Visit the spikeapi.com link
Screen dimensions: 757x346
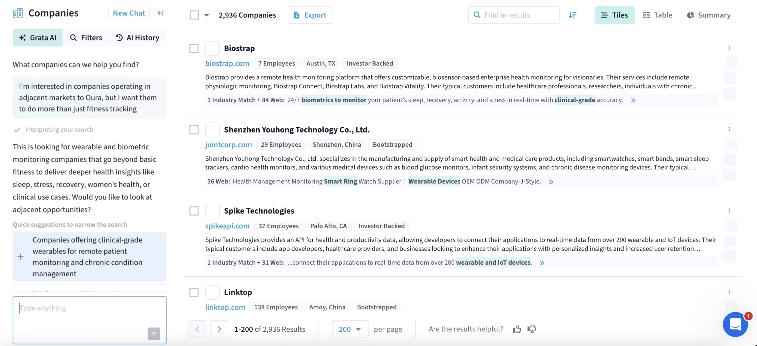pos(227,226)
